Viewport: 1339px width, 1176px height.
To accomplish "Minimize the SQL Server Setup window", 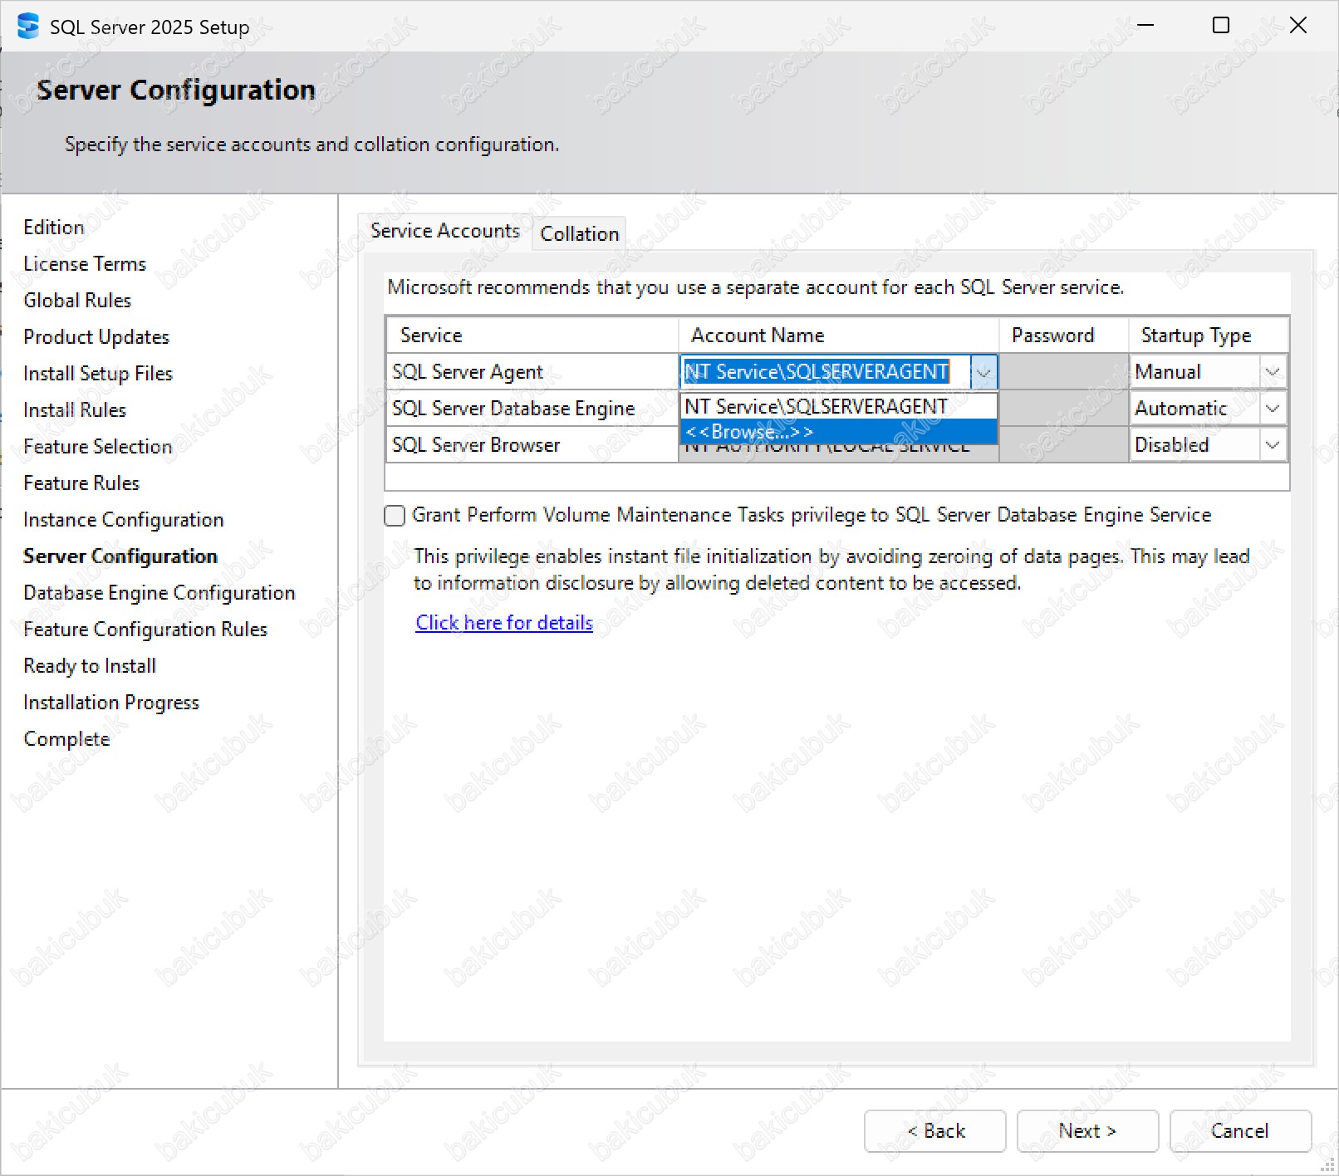I will 1145,26.
